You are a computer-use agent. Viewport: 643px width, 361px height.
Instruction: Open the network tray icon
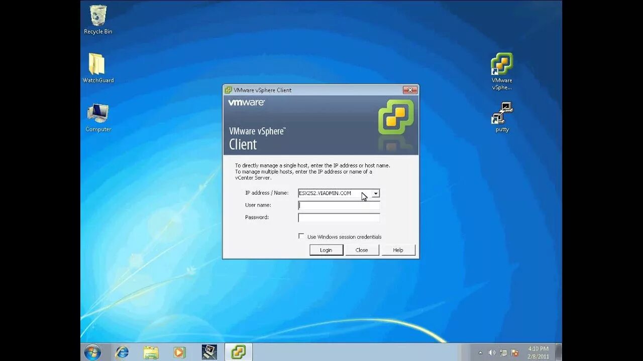pyautogui.click(x=503, y=353)
